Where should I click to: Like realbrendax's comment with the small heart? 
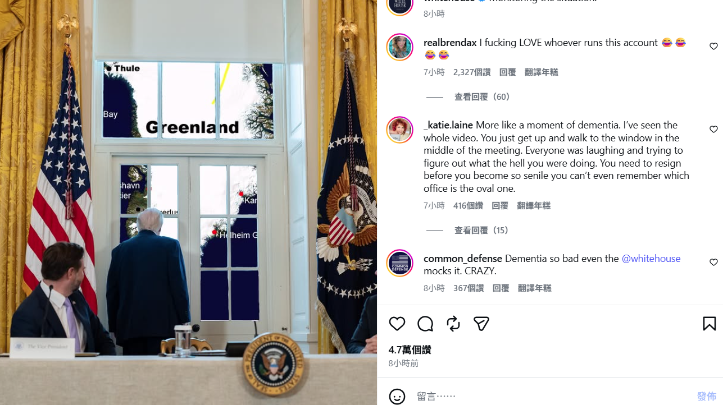(x=713, y=47)
